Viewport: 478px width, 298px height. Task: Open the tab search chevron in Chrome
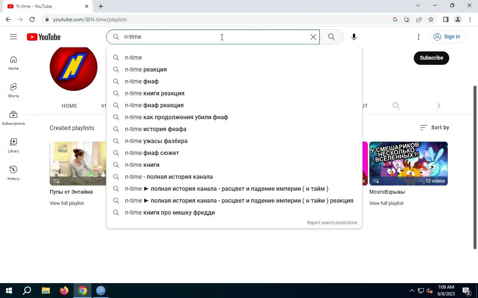418,6
